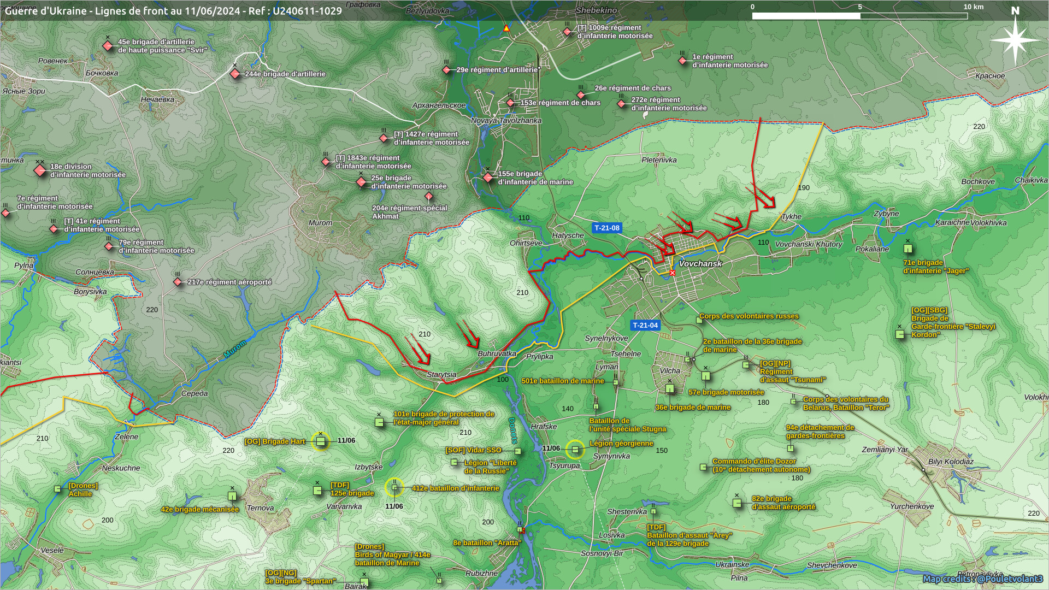This screenshot has width=1049, height=590.
Task: Select the 82e brigade d'assaut aéroporté square
Action: point(737,503)
